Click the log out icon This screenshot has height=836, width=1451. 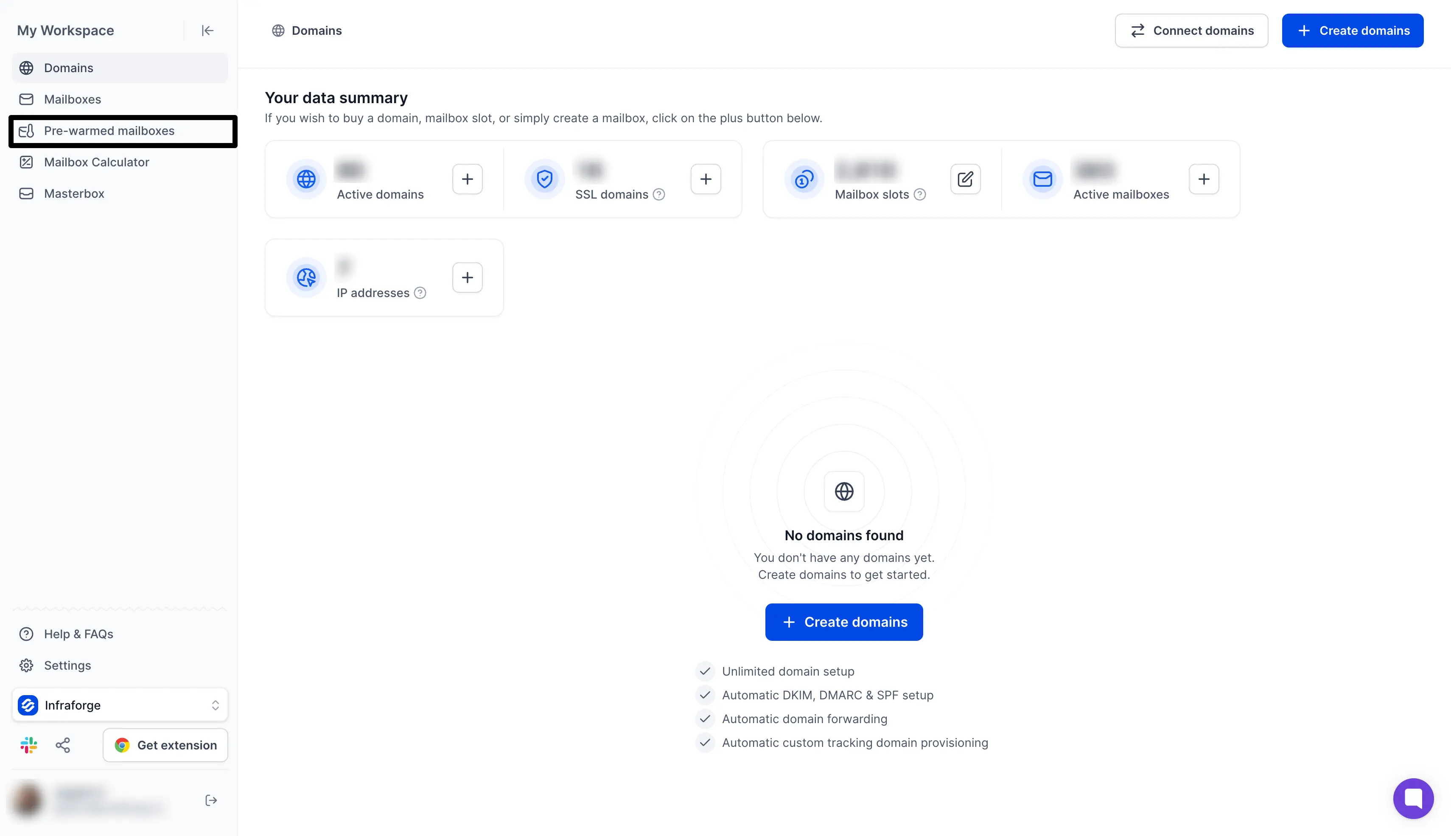[211, 800]
